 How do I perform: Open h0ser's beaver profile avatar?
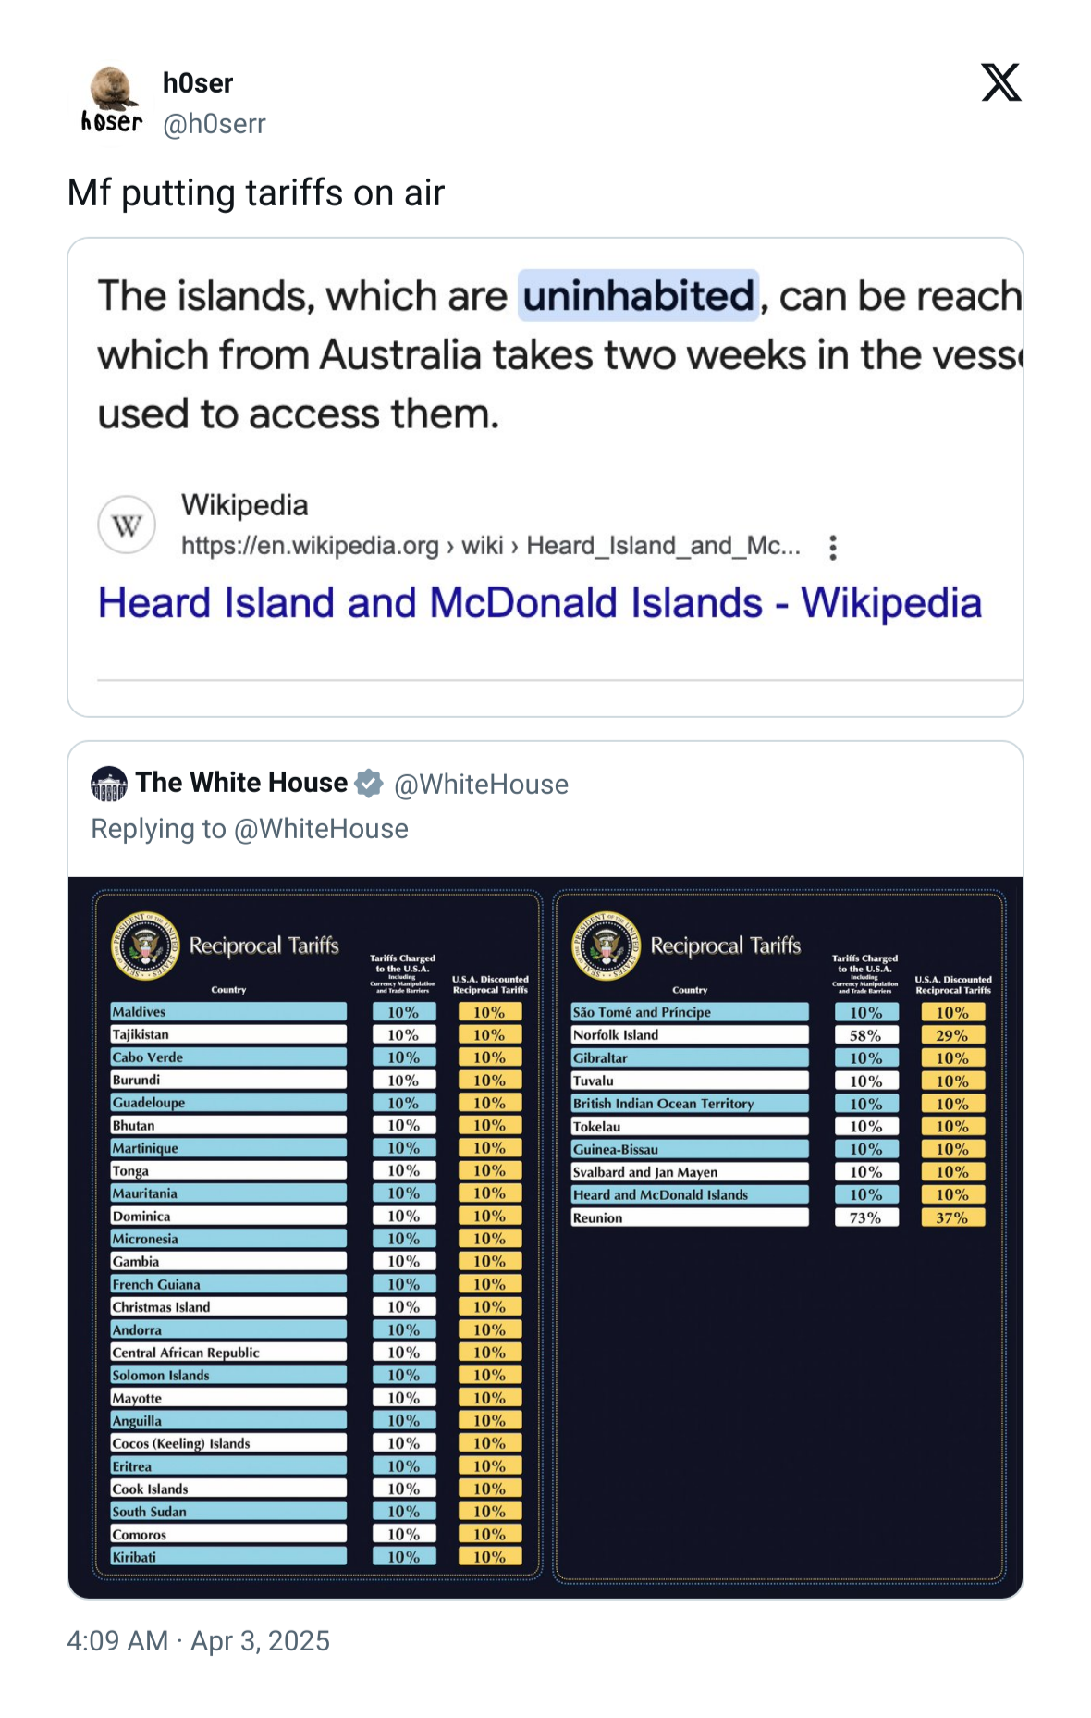pos(111,100)
